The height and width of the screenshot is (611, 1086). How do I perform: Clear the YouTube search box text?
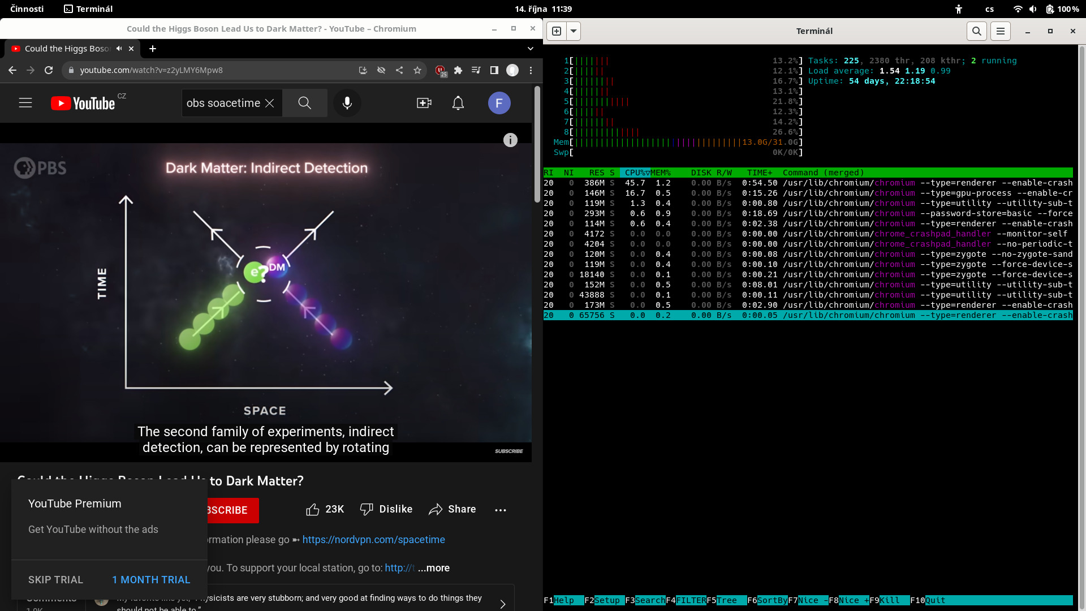pos(270,103)
